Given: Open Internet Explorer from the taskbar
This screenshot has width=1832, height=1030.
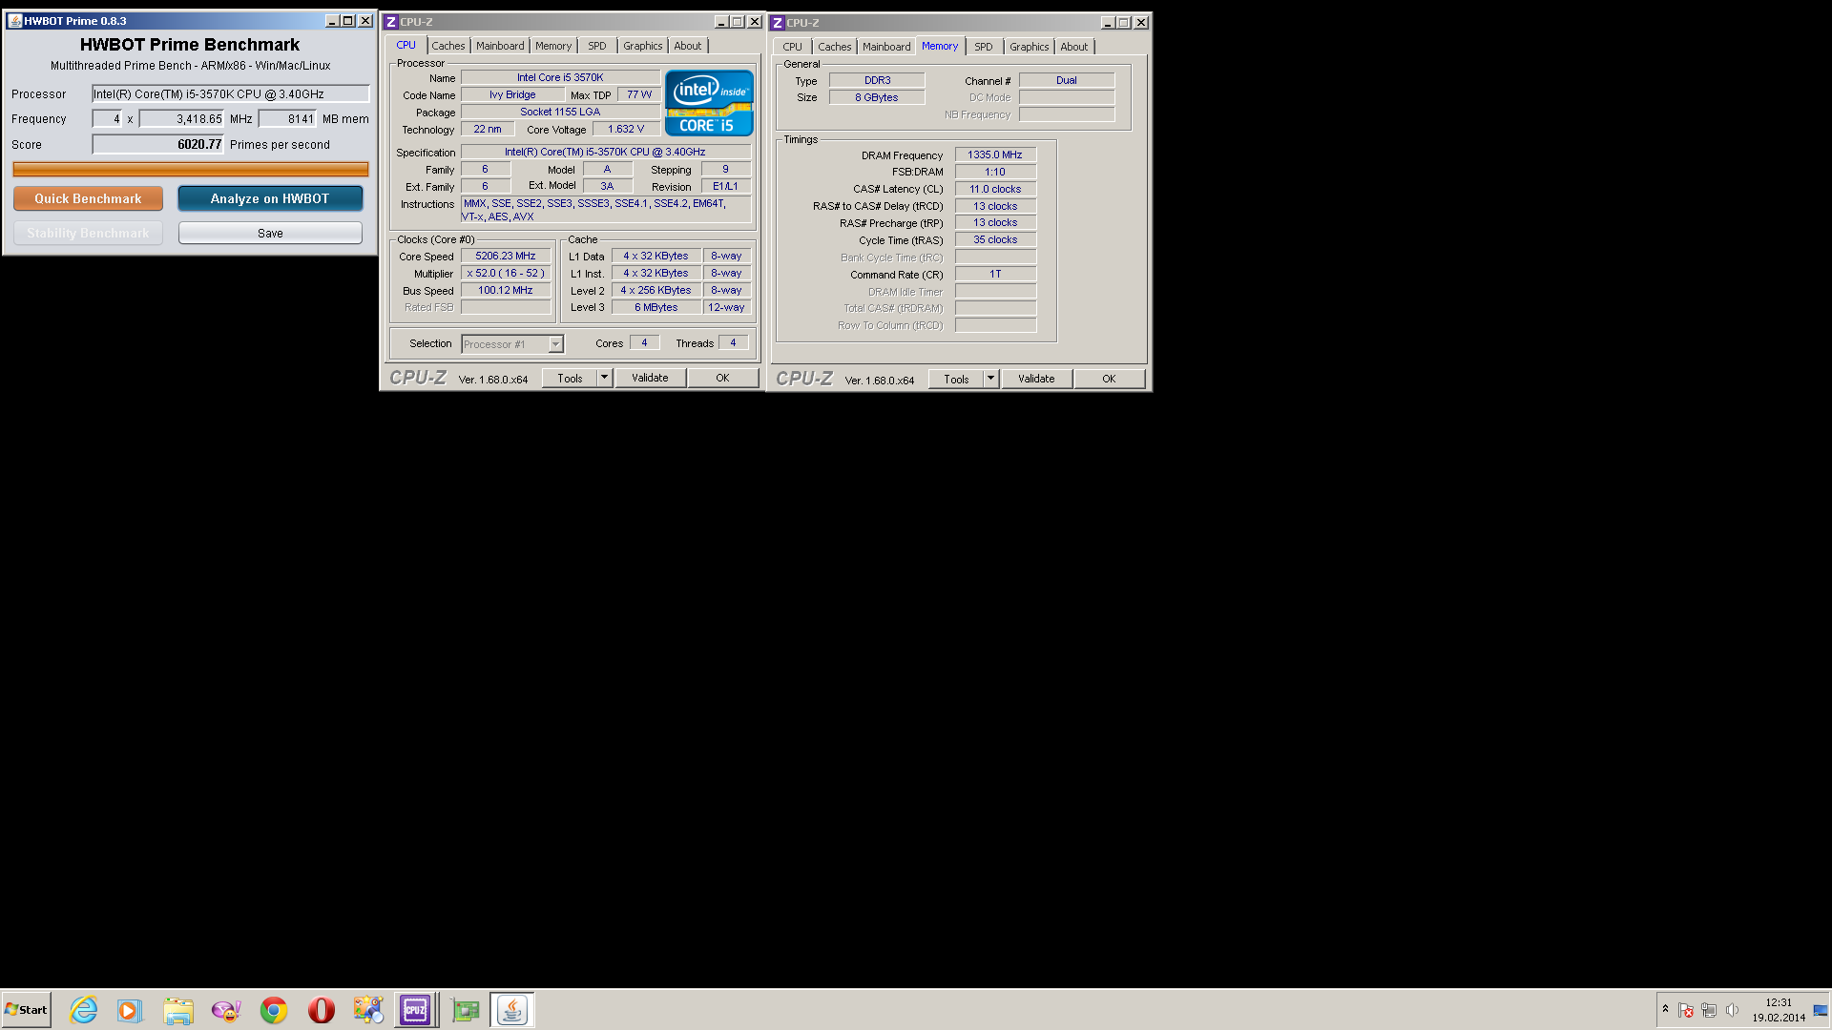Looking at the screenshot, I should coord(84,1010).
